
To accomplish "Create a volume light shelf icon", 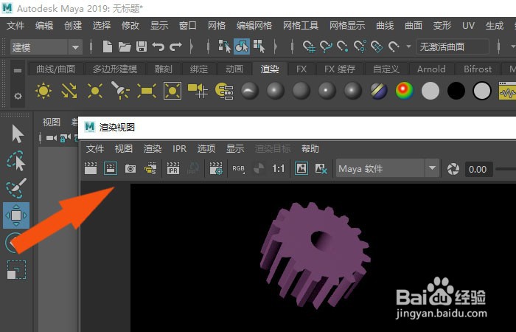I will pos(172,91).
